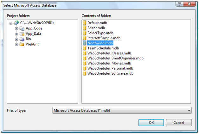
Task: Select WebScheduler_Software.mdb file
Action: coord(110,73)
